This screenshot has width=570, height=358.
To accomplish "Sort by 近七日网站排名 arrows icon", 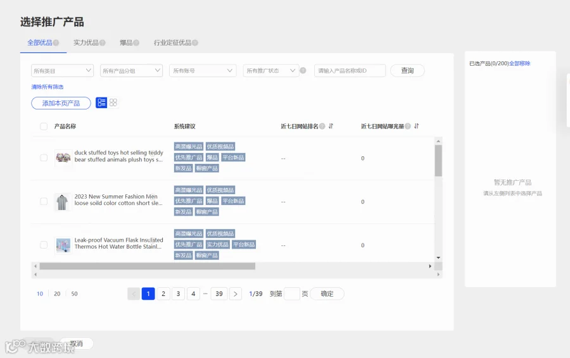I will 331,126.
